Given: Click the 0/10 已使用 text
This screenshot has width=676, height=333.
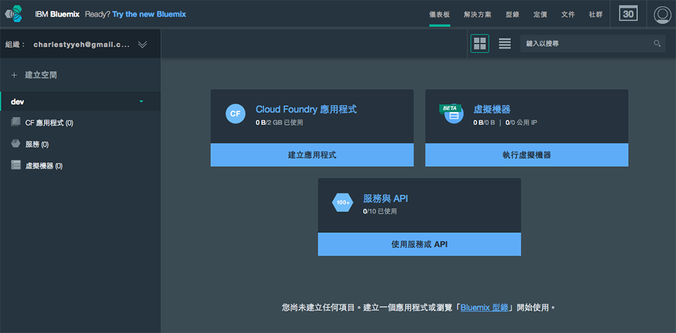Looking at the screenshot, I should tap(380, 211).
